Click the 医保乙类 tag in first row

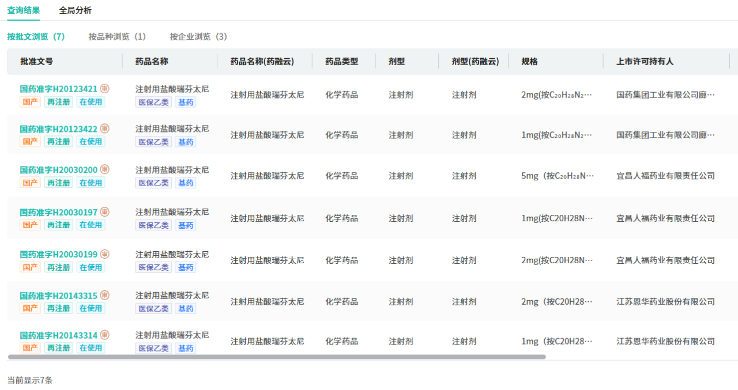click(x=153, y=102)
